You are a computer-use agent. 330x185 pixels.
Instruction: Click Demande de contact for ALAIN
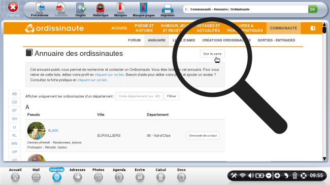(x=203, y=136)
